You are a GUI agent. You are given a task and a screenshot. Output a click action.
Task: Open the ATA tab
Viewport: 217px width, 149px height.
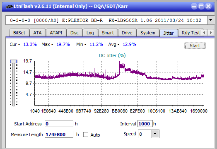coord(38,33)
